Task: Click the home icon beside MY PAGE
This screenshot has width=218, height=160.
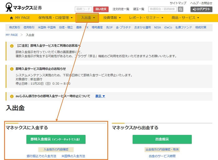Action: pos(12,18)
